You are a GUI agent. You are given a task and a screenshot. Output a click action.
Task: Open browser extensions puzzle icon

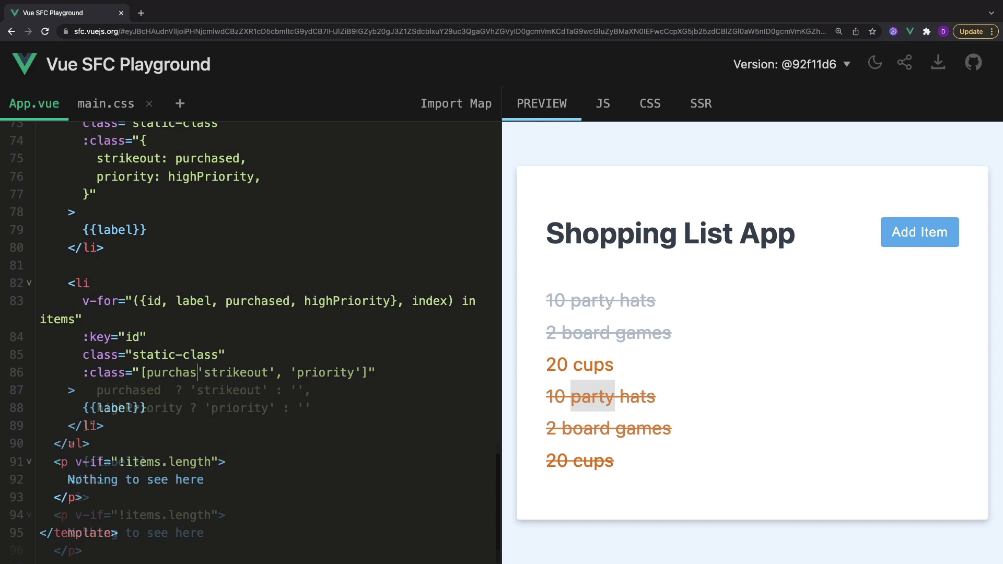[x=927, y=31]
